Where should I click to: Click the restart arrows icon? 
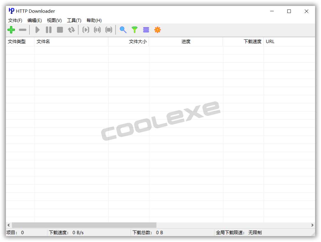click(71, 30)
